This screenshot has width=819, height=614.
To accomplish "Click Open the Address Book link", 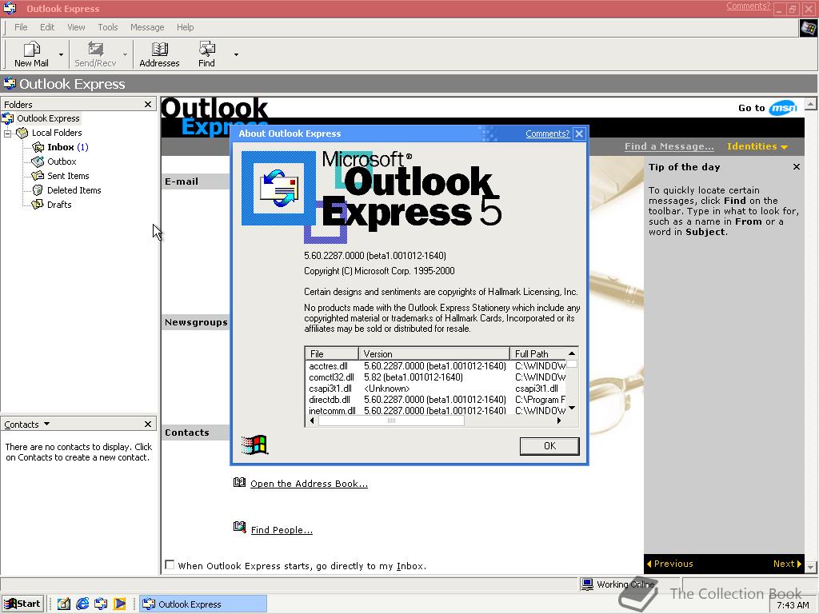I will 309,484.
